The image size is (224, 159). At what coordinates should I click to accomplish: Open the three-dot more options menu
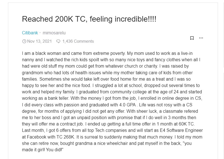click(201, 38)
